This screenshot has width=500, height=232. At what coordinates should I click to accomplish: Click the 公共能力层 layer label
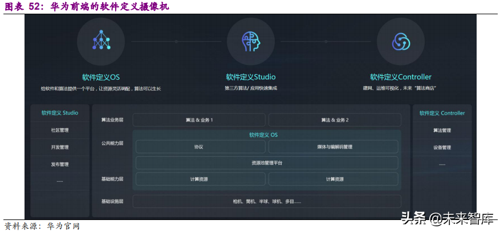112,144
